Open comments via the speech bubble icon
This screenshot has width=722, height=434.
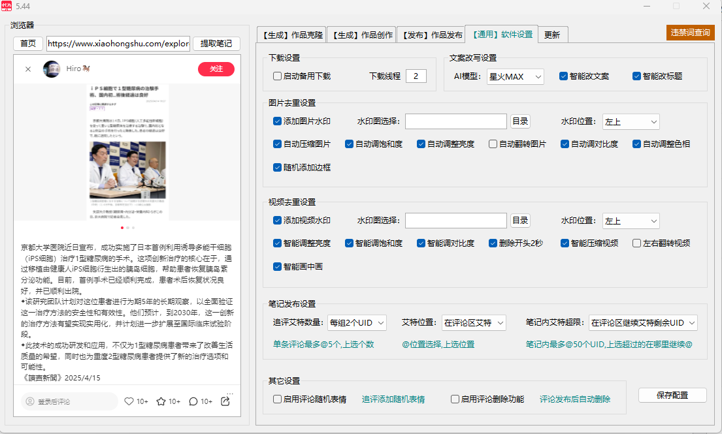coord(193,401)
